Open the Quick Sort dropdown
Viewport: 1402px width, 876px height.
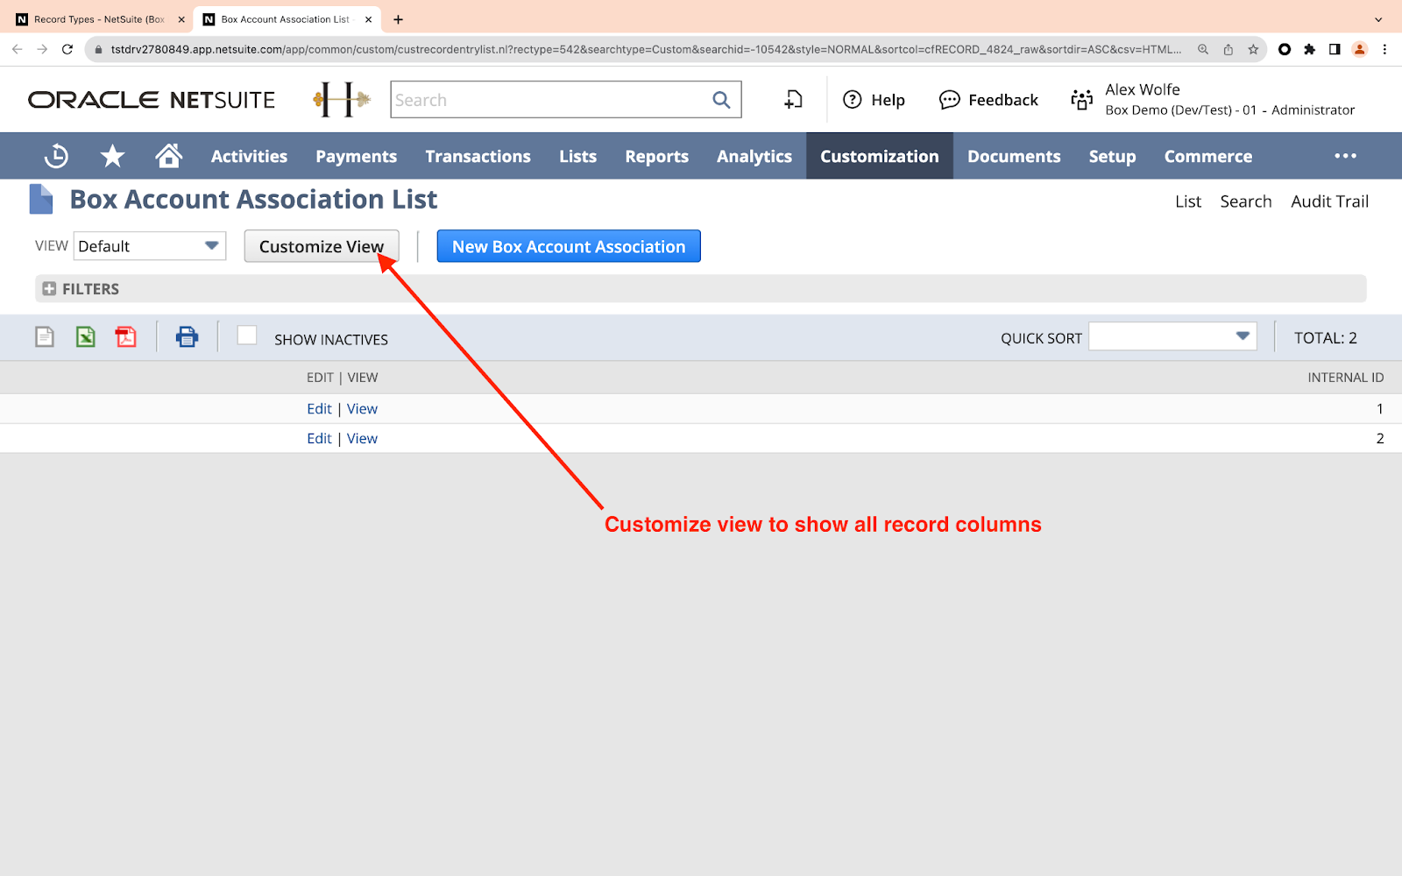pos(1172,336)
